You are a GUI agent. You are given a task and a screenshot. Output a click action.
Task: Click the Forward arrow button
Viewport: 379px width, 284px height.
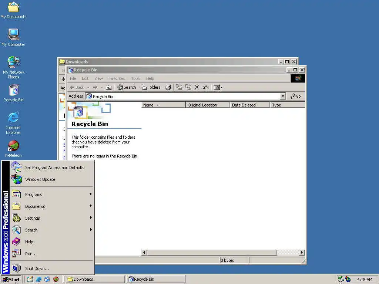95,87
